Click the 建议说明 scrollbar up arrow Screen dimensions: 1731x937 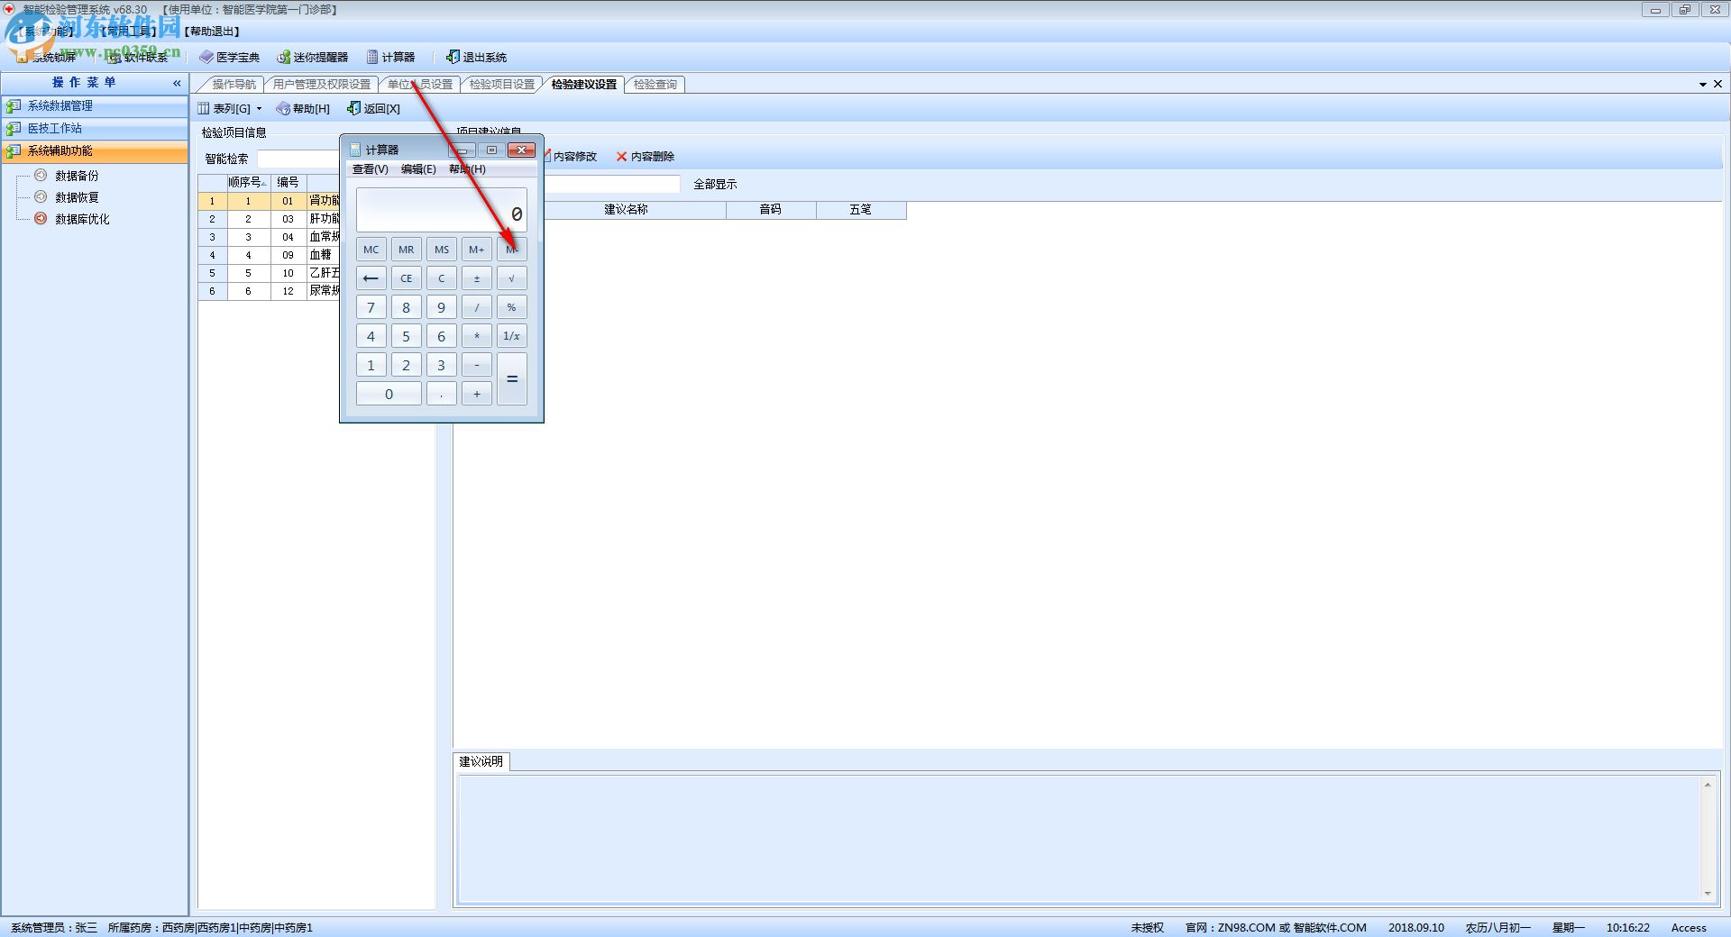tap(1708, 785)
